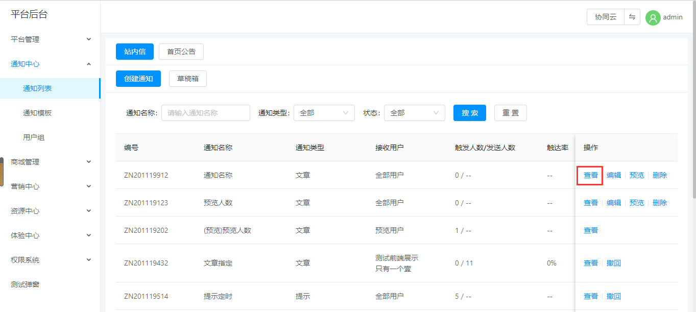Click 查看 for ZN201119514
The width and height of the screenshot is (696, 312).
click(591, 296)
